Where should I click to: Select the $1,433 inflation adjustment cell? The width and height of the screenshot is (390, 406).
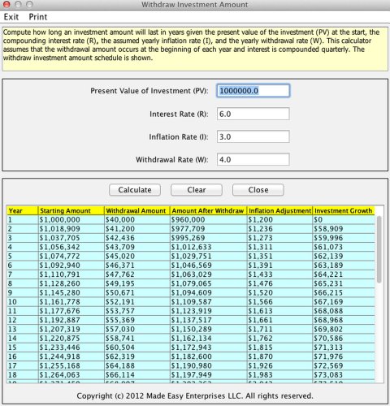[x=279, y=274]
